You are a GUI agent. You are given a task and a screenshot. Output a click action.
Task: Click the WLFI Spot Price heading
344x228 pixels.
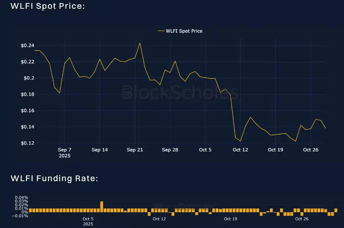(x=48, y=6)
